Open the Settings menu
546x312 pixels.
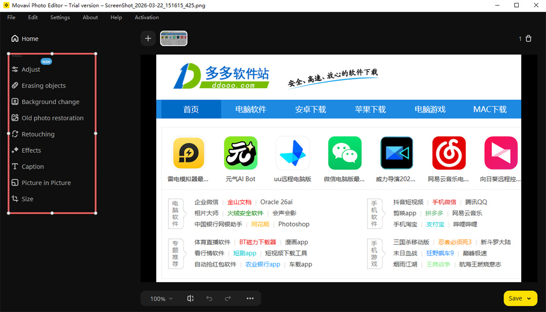(x=60, y=17)
